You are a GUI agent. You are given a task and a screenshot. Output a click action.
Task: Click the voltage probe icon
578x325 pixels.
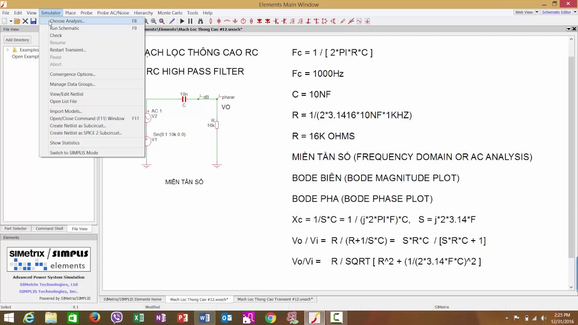click(343, 21)
